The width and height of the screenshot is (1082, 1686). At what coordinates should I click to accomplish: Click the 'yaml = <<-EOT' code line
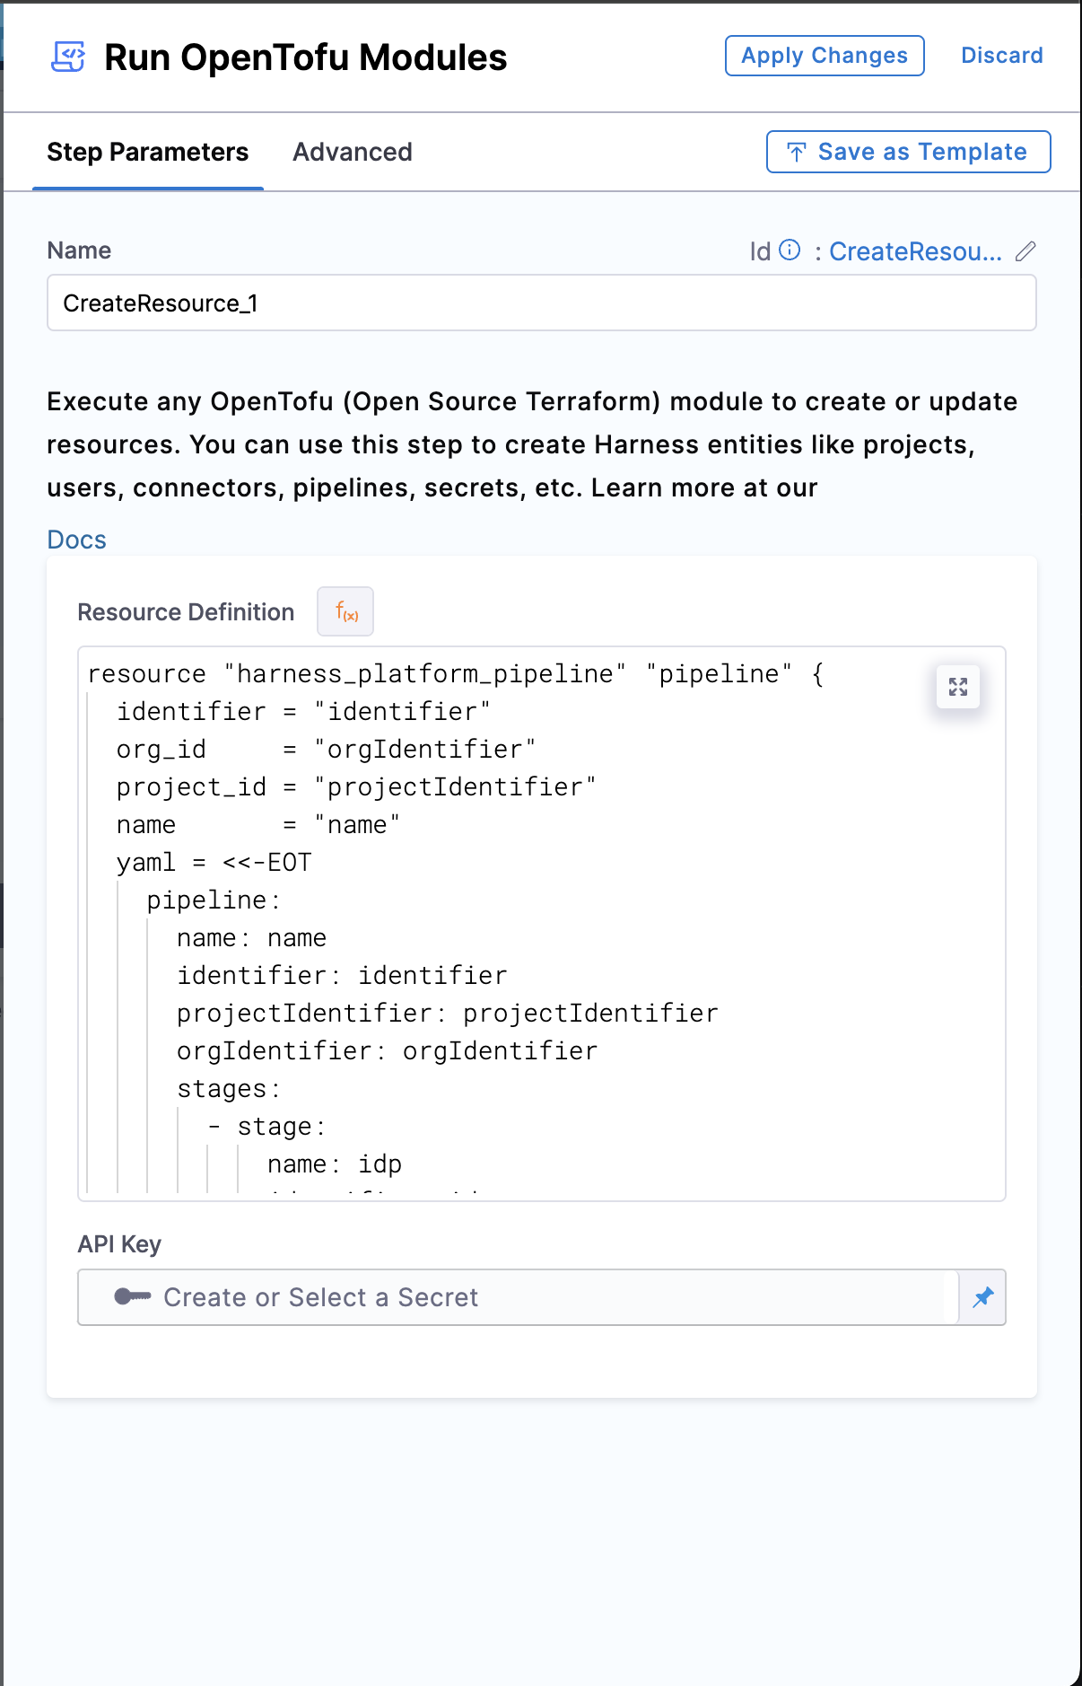(214, 863)
